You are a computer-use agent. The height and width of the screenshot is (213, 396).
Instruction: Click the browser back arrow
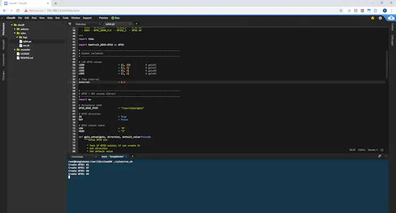(x=4, y=11)
